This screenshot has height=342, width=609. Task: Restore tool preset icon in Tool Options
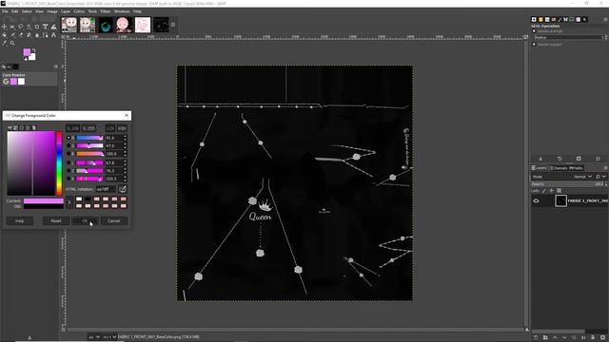[560, 159]
